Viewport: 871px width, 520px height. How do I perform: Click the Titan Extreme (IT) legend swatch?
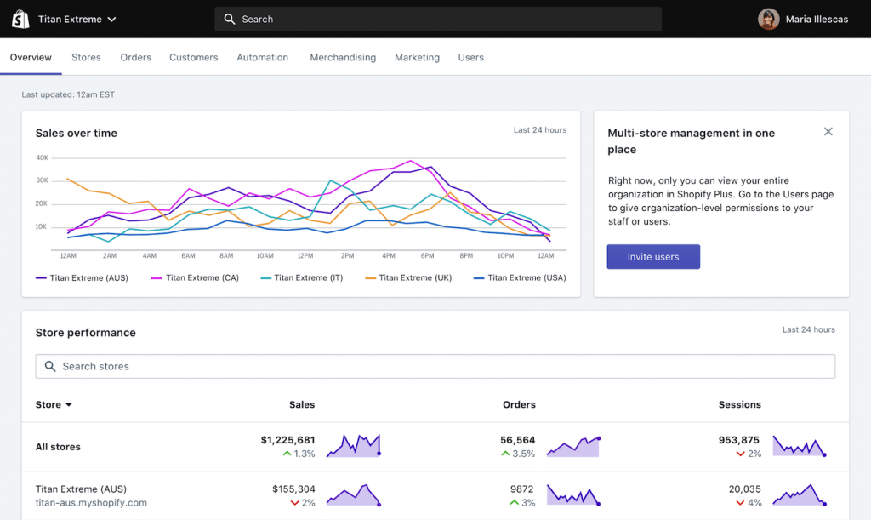pyautogui.click(x=266, y=277)
